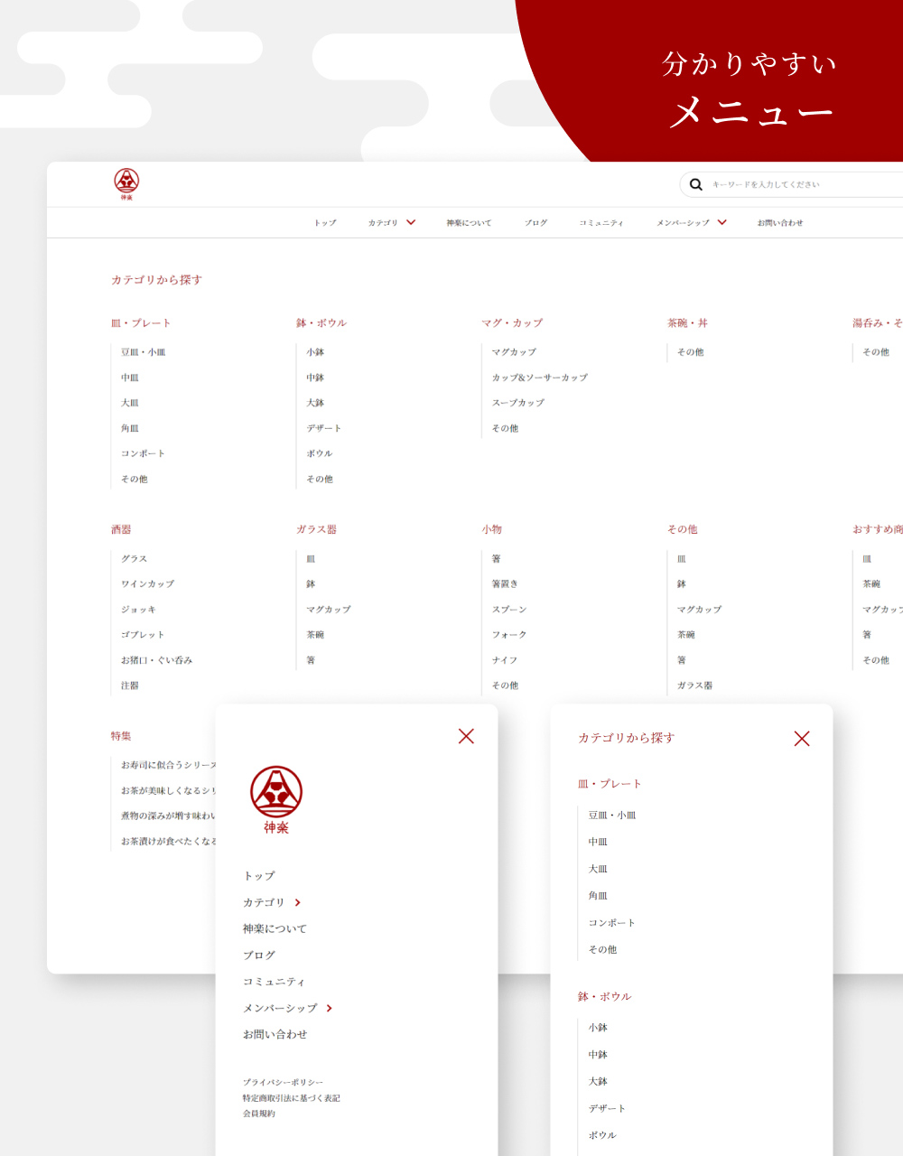Select コンポート in the mobile category panel
This screenshot has width=903, height=1156.
coord(612,923)
